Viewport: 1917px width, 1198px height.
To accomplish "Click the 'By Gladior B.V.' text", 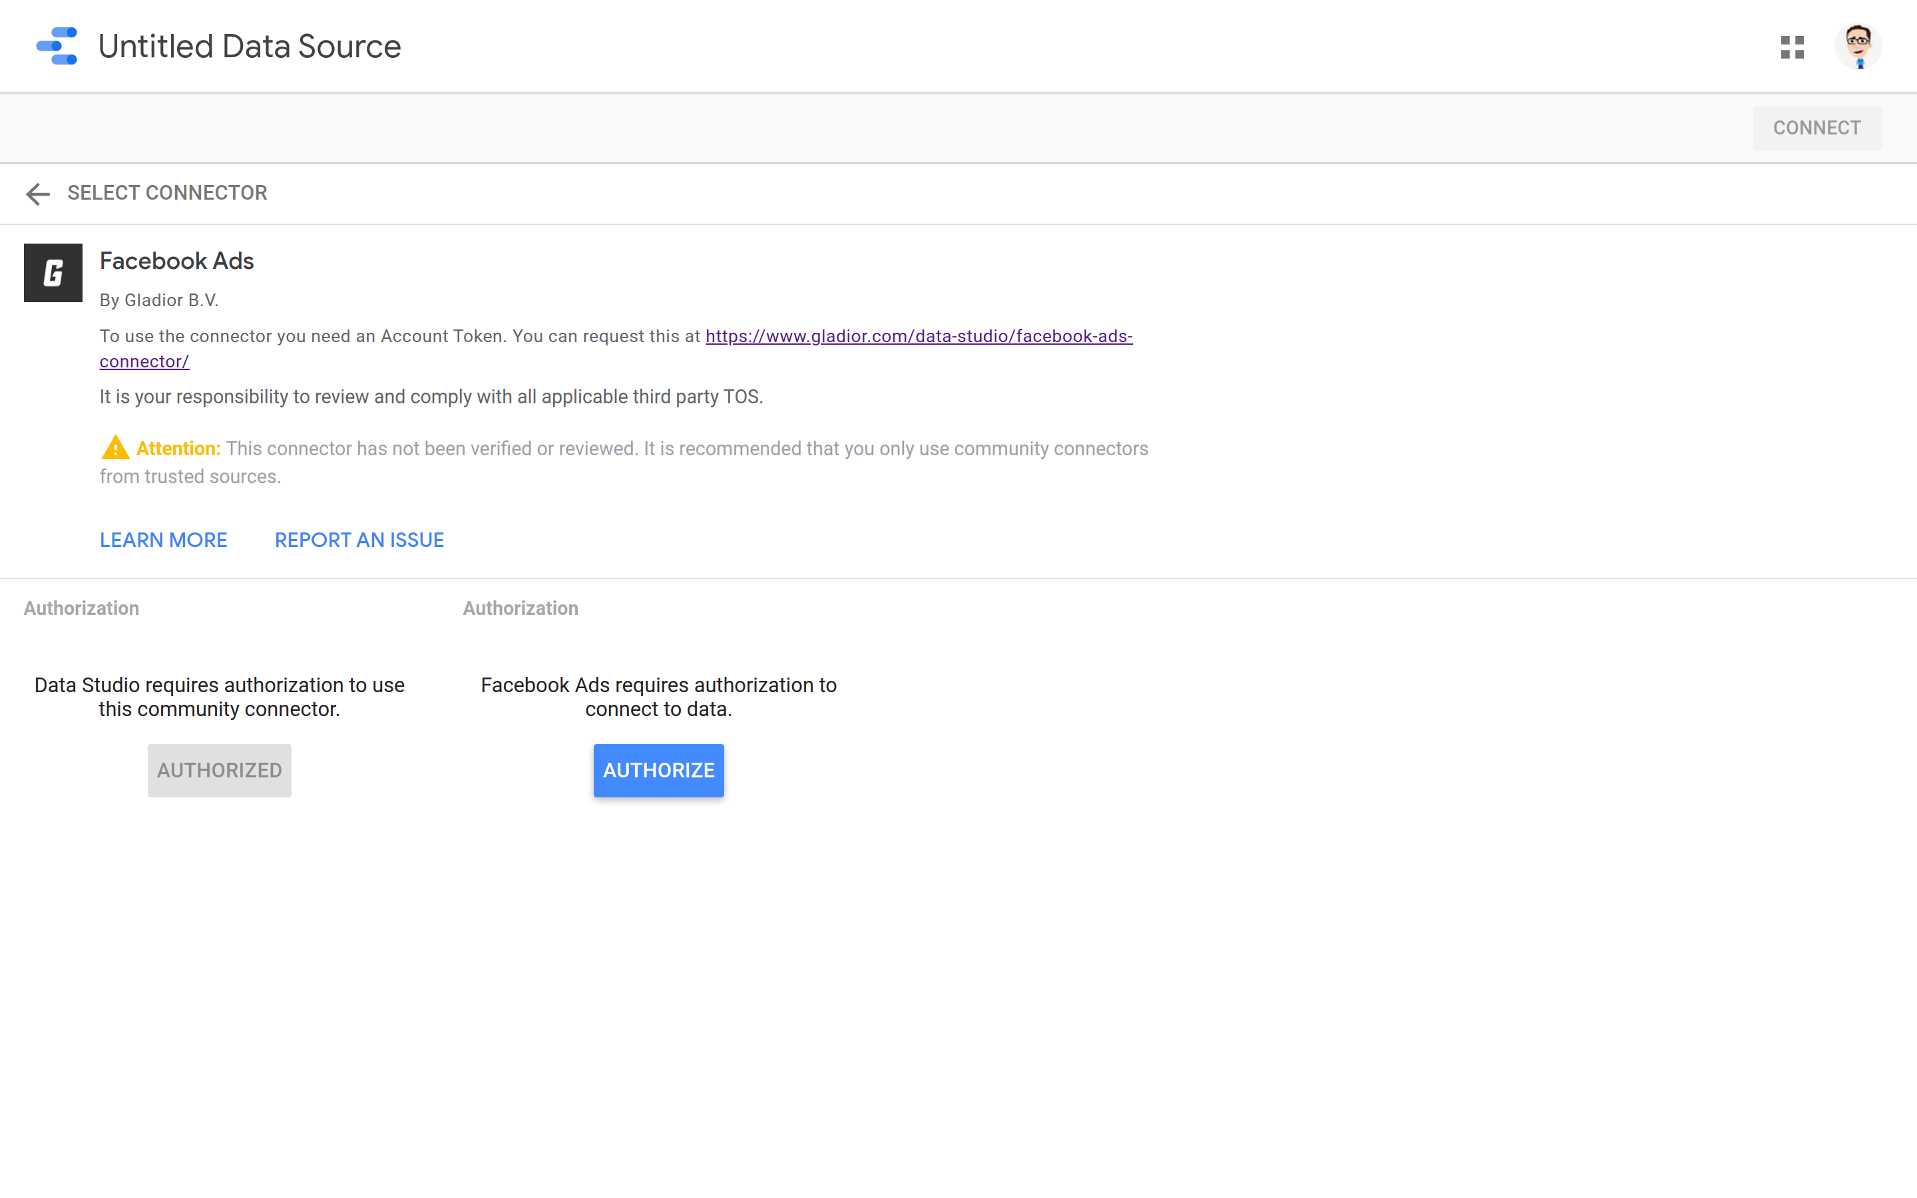I will [158, 300].
